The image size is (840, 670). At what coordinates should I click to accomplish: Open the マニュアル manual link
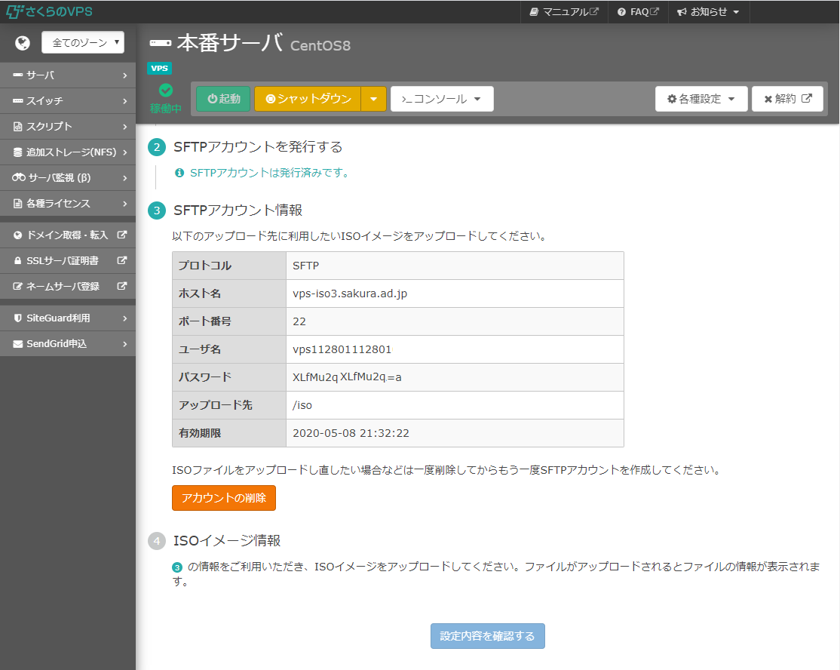click(564, 12)
